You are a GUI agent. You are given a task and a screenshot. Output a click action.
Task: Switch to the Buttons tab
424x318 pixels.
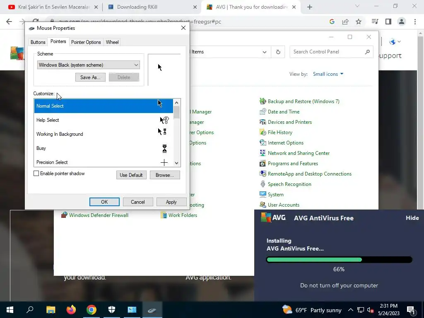(38, 42)
